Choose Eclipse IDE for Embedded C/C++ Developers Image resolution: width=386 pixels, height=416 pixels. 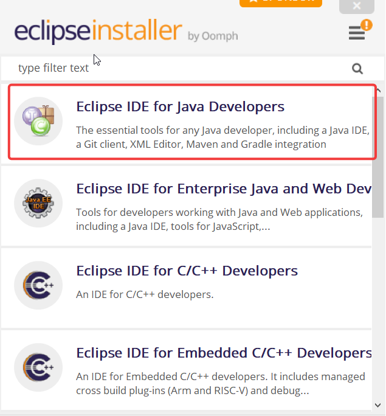coord(224,353)
